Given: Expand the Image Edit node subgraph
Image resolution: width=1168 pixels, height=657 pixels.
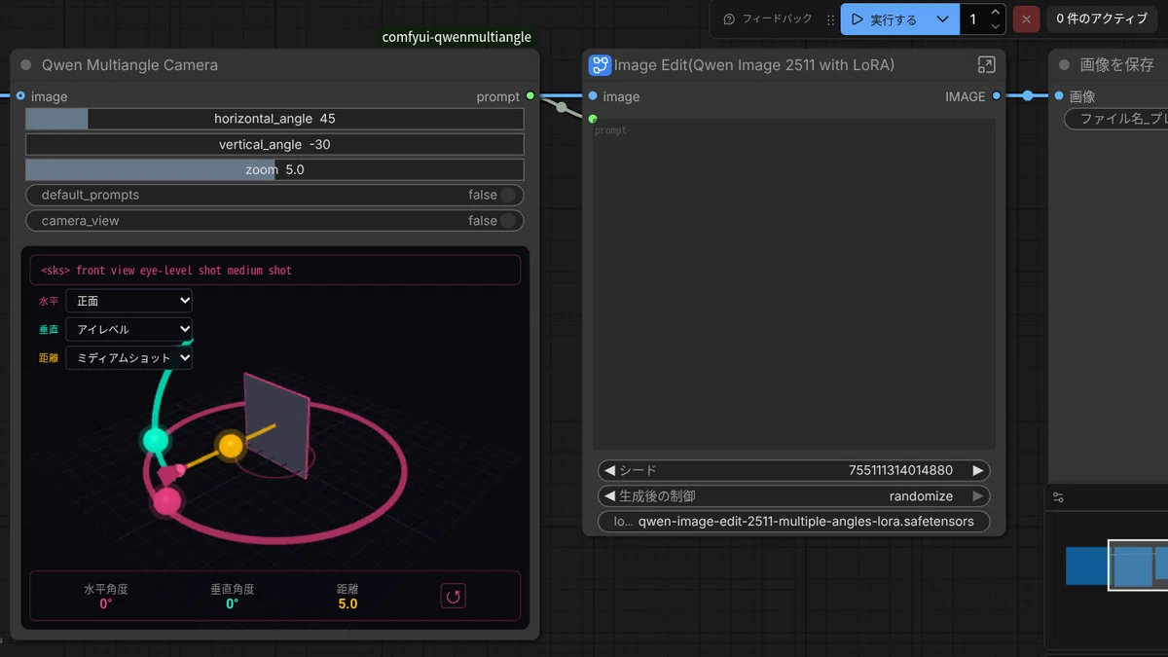Looking at the screenshot, I should (986, 65).
